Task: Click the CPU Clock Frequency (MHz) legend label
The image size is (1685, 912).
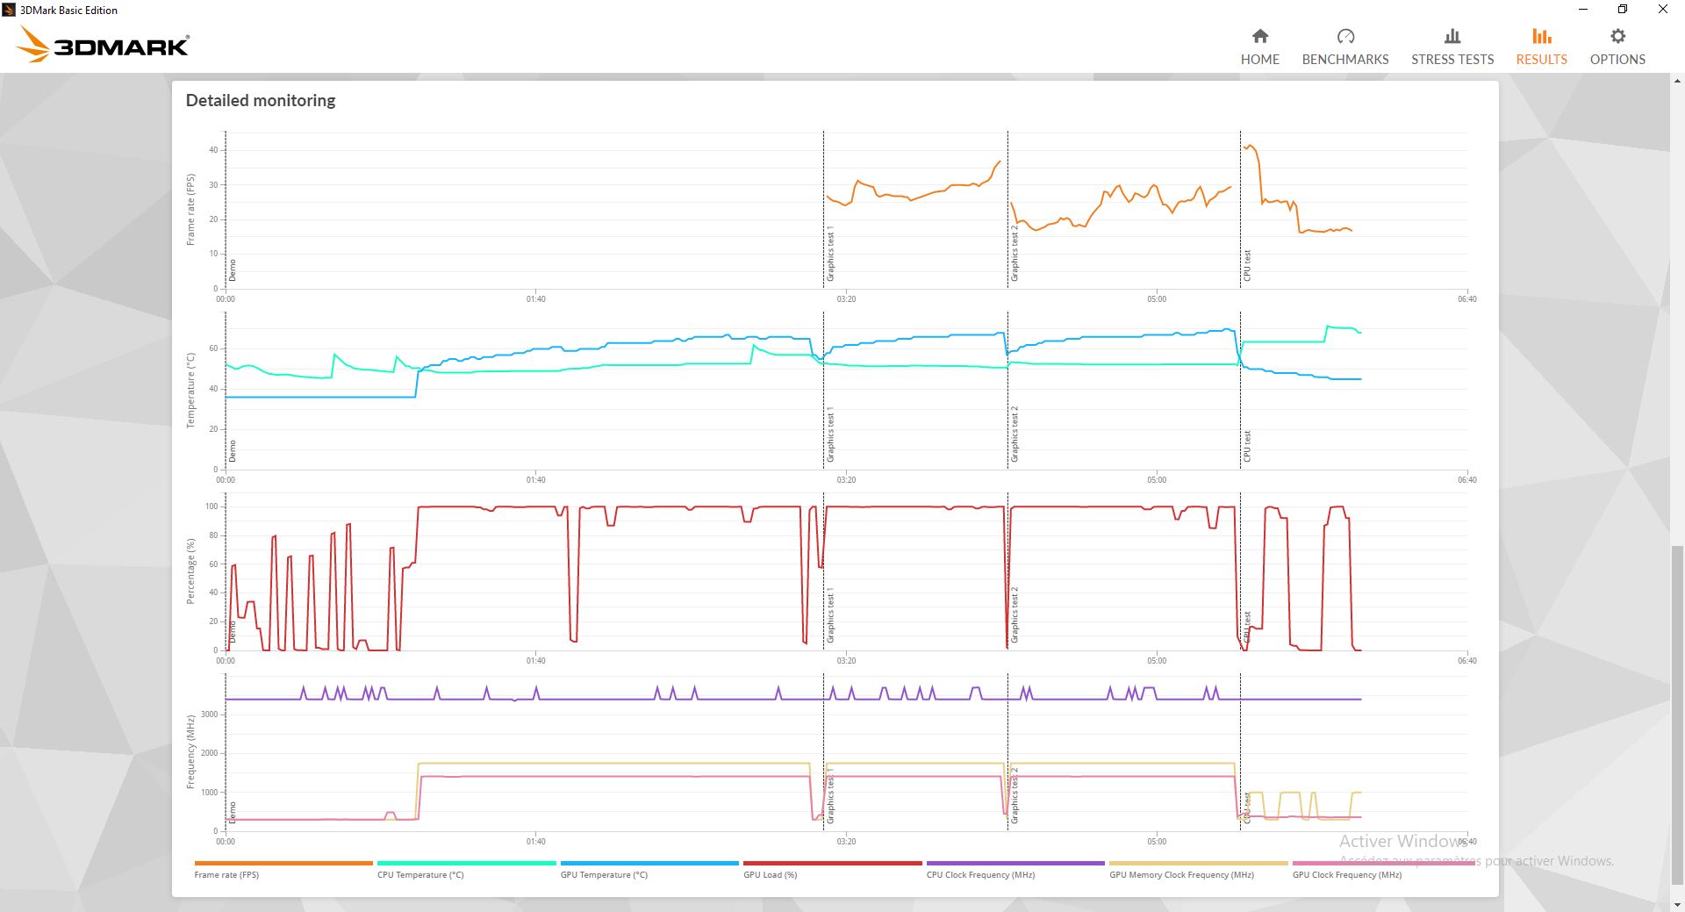Action: (980, 874)
